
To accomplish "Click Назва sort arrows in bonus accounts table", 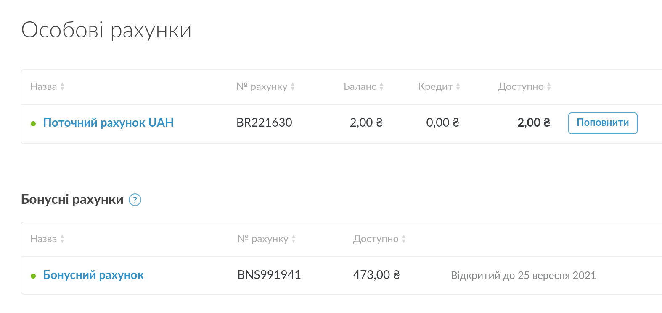I will (x=62, y=239).
